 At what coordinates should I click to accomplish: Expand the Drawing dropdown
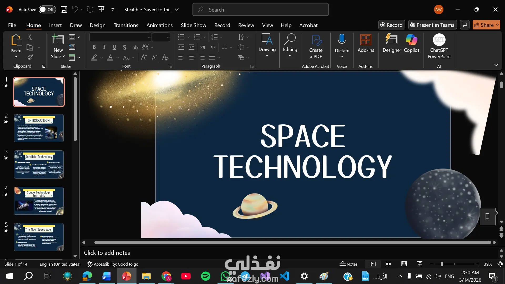pyautogui.click(x=267, y=55)
